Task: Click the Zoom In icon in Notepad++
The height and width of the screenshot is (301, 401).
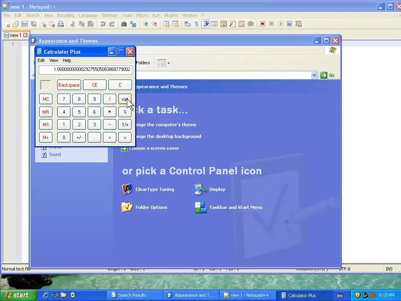Action: pyautogui.click(x=145, y=24)
